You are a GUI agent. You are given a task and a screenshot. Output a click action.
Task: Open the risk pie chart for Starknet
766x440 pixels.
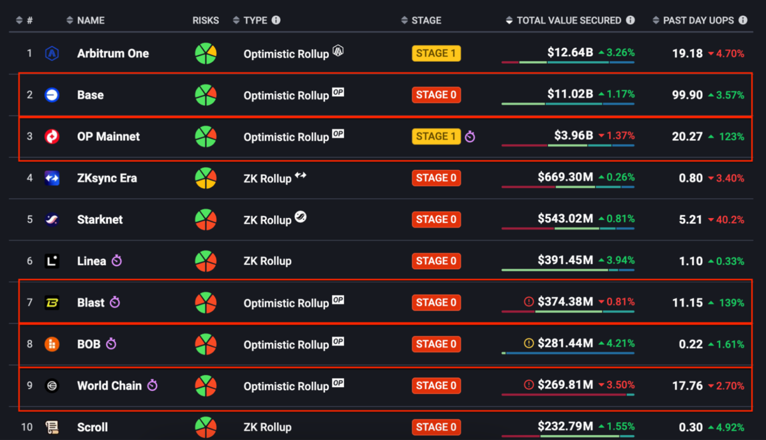[x=206, y=219]
